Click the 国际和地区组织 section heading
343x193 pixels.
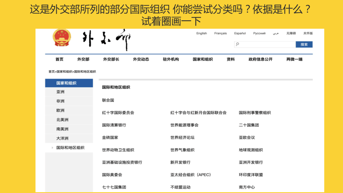coord(116,87)
